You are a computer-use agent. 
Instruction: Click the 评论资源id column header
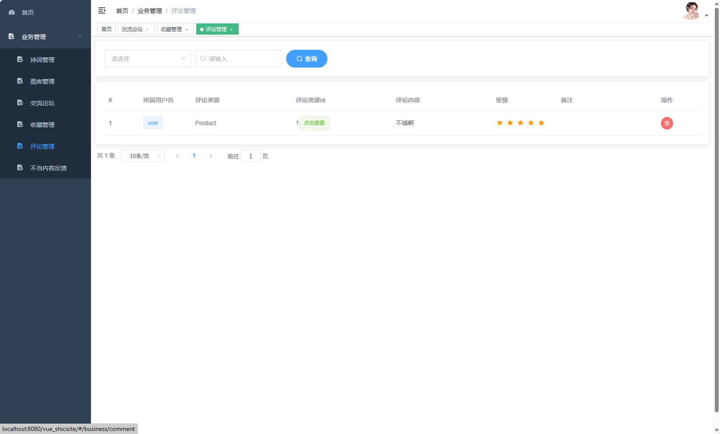[310, 100]
